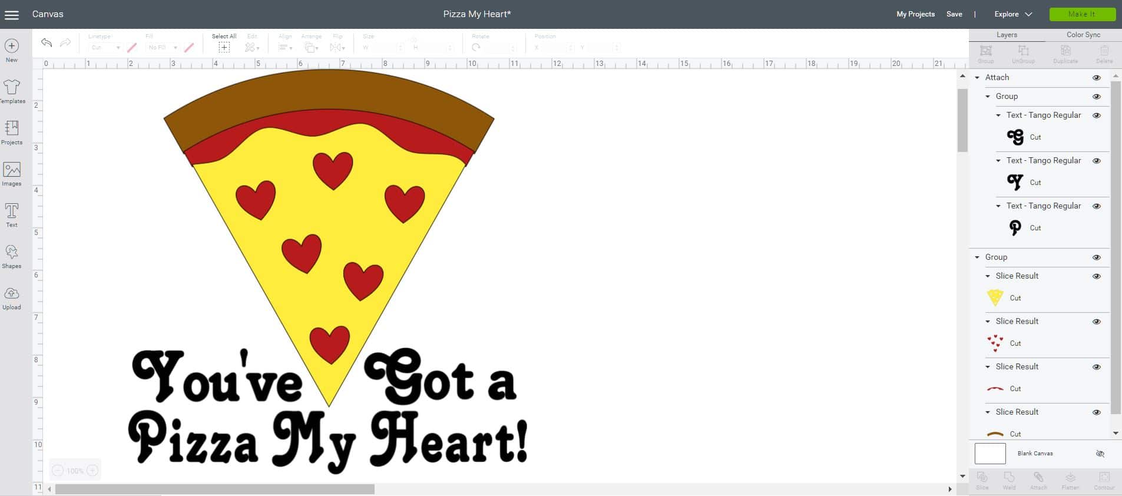The width and height of the screenshot is (1122, 496).
Task: Click Save in the header
Action: click(x=954, y=14)
